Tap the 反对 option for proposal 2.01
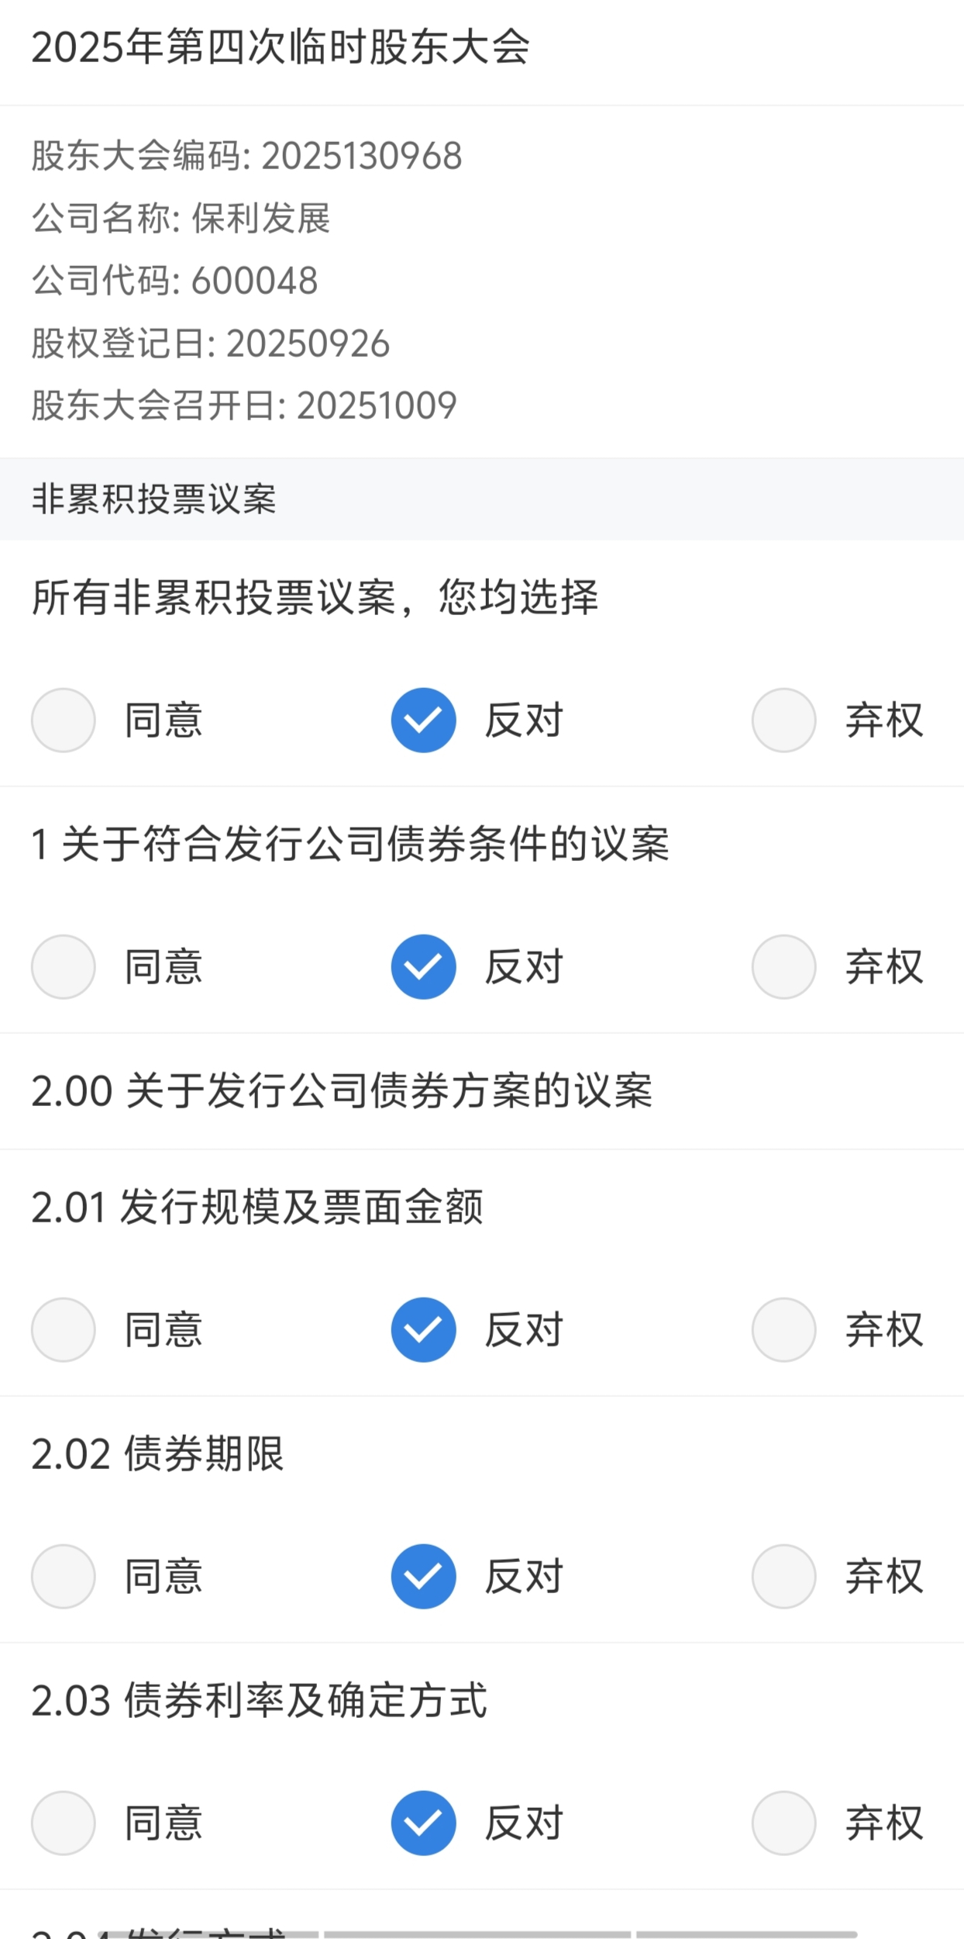 (423, 1329)
